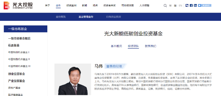Select the 业务概览 sub-navigation item
The width and height of the screenshot is (221, 96).
coord(61,17)
